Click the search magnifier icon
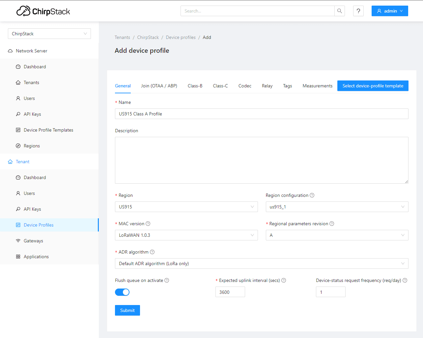423x338 pixels. click(339, 11)
